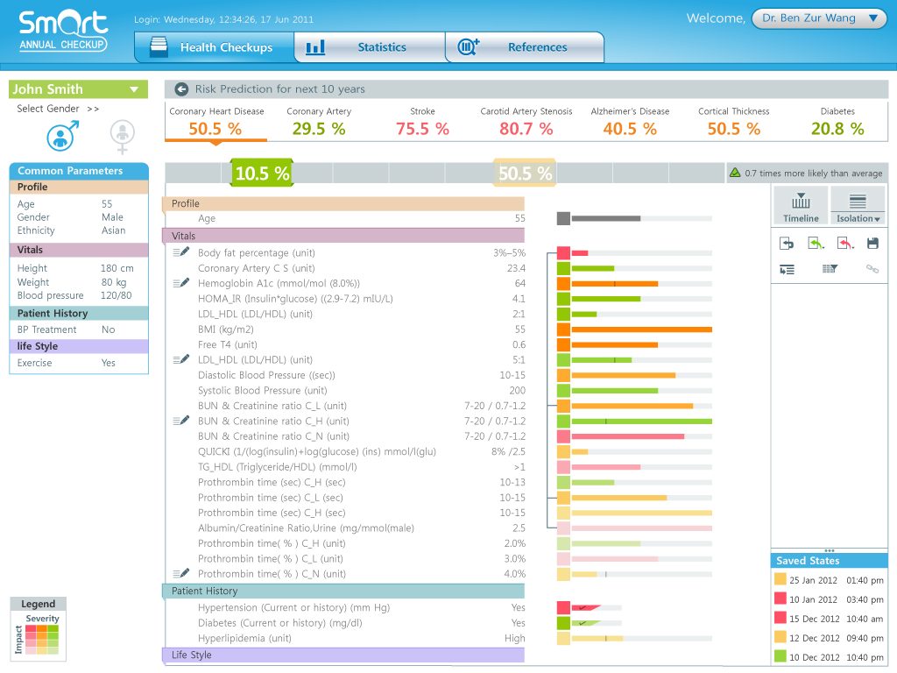Open the Isolation dropdown
897x673 pixels.
(x=858, y=207)
